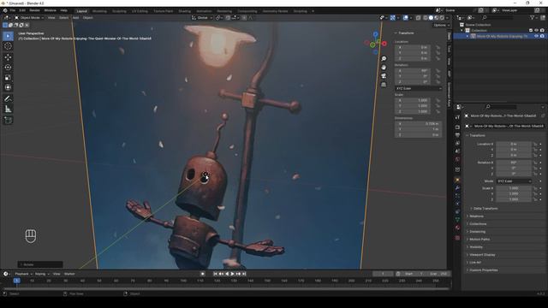Click the current frame number field
This screenshot has height=308, width=548.
pyautogui.click(x=383, y=274)
